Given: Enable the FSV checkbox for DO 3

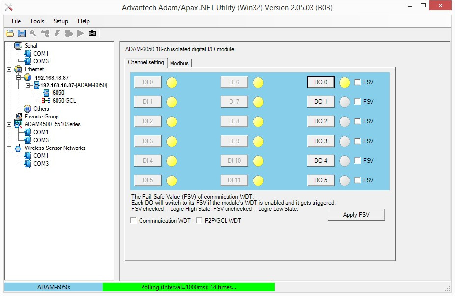Looking at the screenshot, I should coord(358,141).
